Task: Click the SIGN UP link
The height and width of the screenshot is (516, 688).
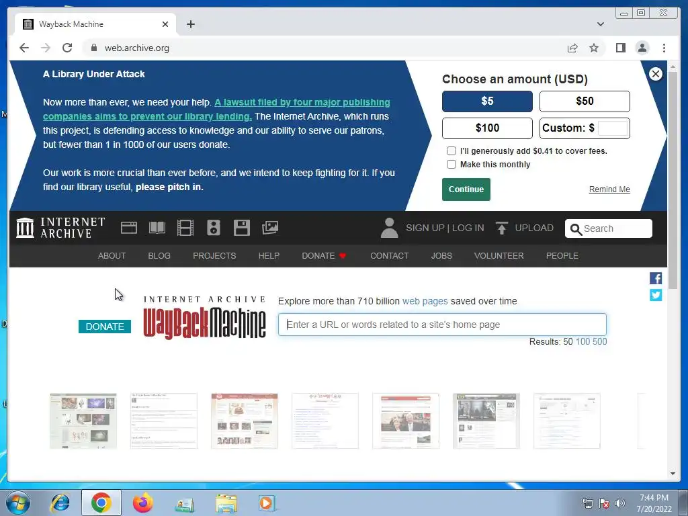Action: 425,228
